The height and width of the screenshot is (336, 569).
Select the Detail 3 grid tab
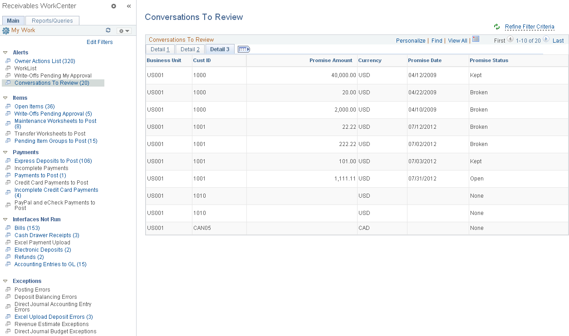(220, 49)
